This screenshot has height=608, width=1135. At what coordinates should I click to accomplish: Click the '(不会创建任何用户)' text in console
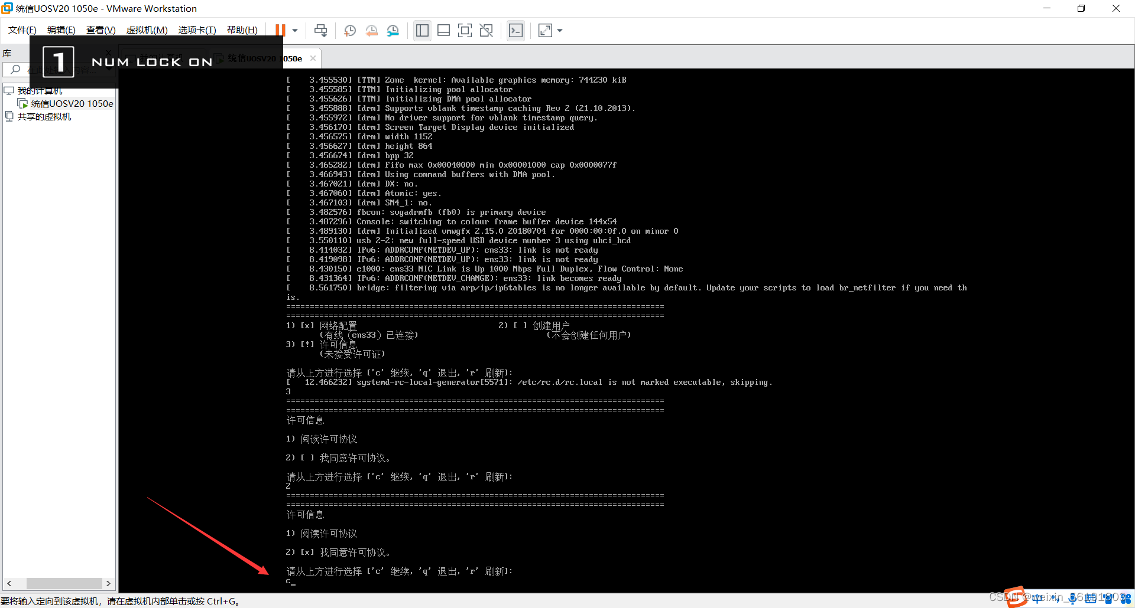(589, 335)
